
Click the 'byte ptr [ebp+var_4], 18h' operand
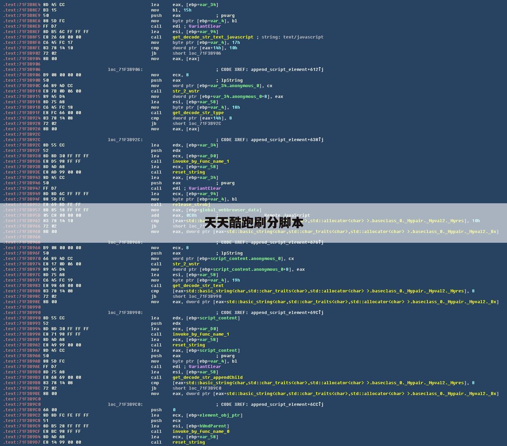(x=206, y=107)
